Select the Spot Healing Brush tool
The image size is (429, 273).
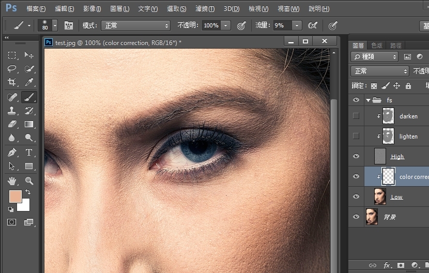point(12,97)
